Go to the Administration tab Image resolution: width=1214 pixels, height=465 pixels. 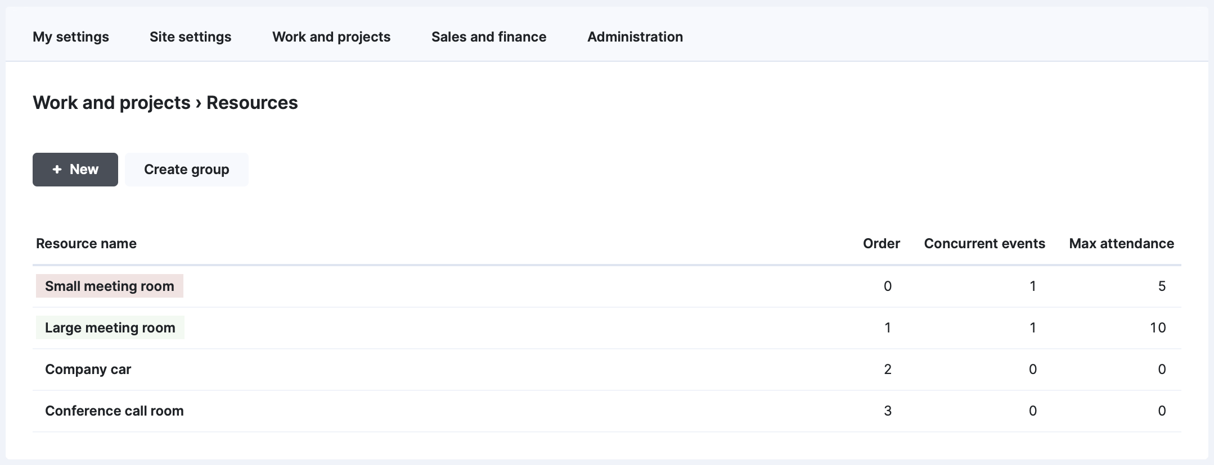tap(635, 37)
